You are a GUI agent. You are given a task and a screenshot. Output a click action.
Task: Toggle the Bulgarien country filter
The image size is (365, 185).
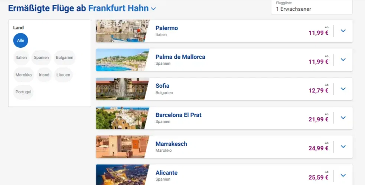[x=64, y=58]
